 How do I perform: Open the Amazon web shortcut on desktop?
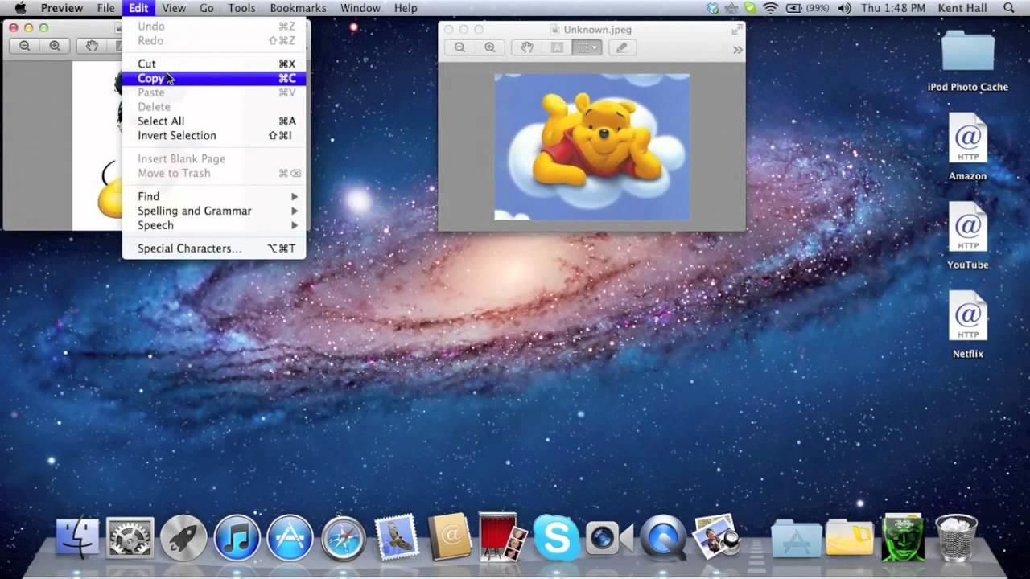pyautogui.click(x=967, y=146)
